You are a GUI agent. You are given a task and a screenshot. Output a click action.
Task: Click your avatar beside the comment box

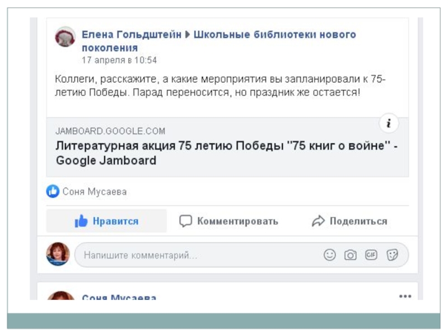pyautogui.click(x=58, y=254)
